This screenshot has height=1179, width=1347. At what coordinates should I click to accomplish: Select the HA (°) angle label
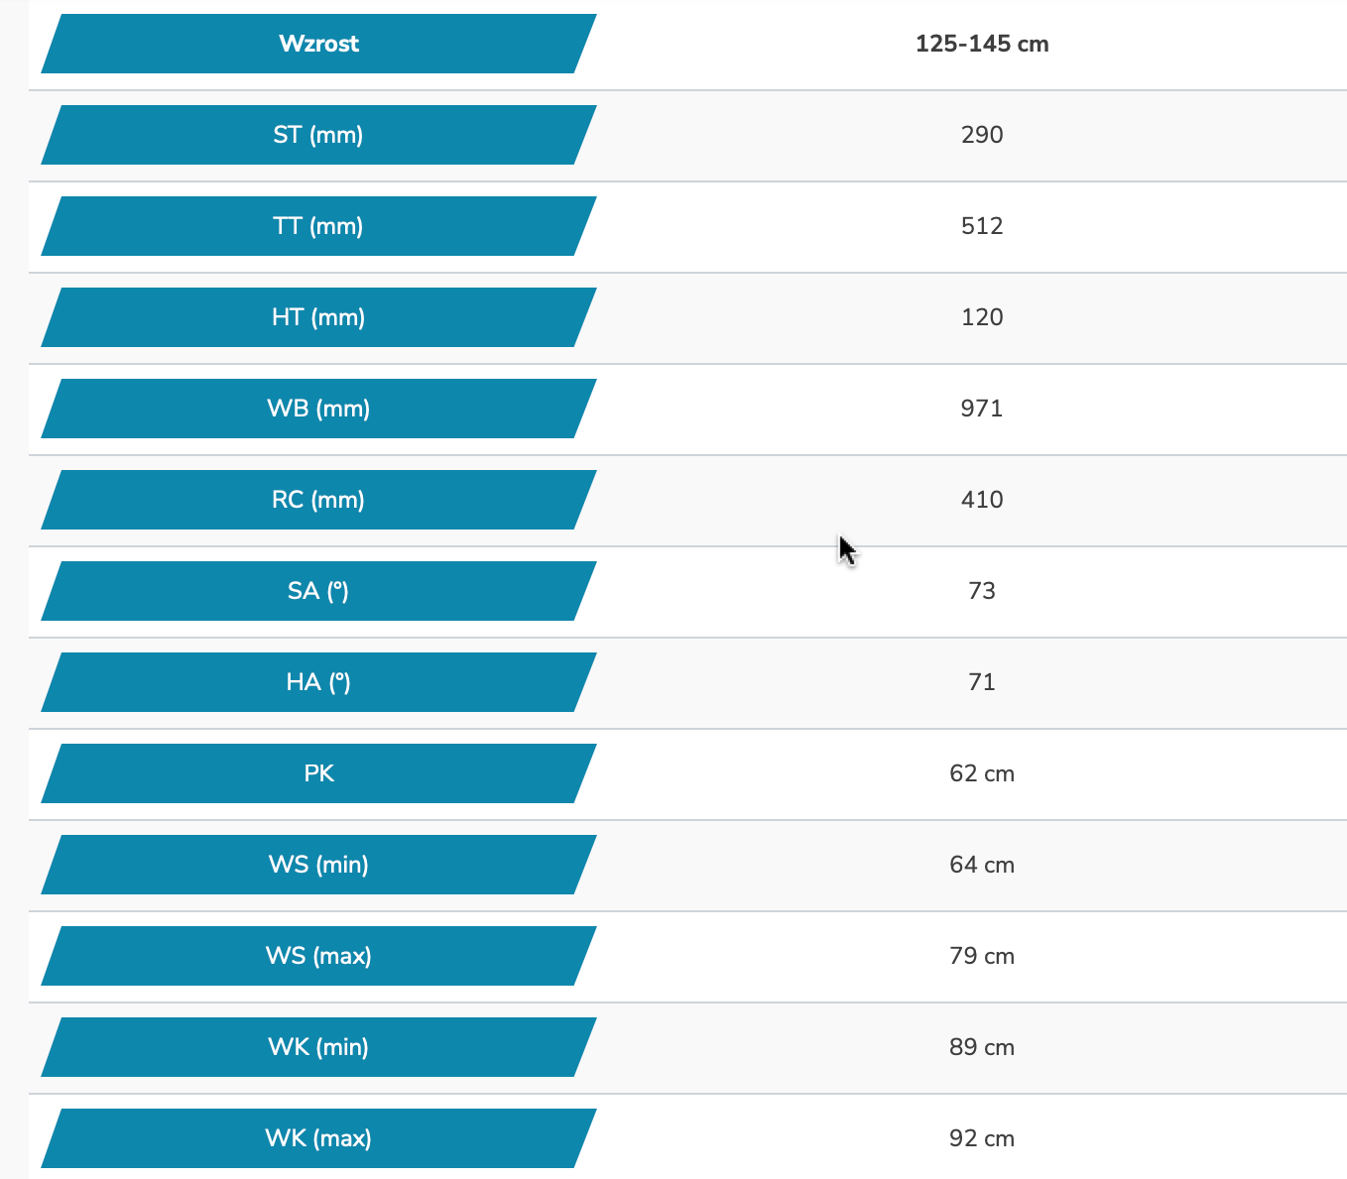tap(318, 682)
